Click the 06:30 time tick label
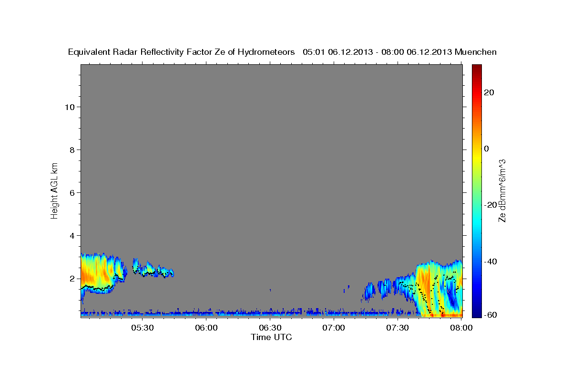Screen dimensions: 572x381 point(270,328)
